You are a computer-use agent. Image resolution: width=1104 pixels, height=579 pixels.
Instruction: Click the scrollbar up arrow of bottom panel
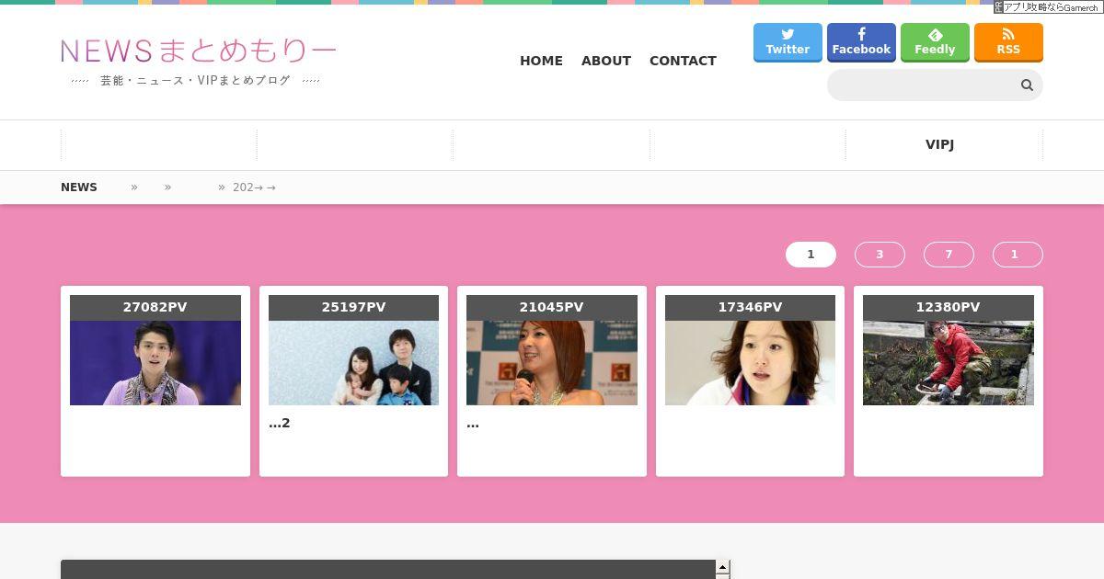point(723,567)
